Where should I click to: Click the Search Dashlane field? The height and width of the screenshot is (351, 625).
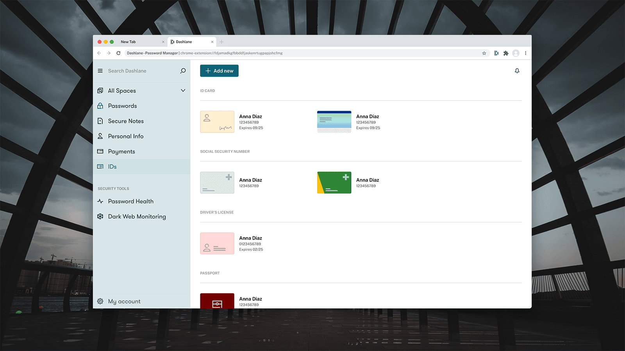(142, 71)
